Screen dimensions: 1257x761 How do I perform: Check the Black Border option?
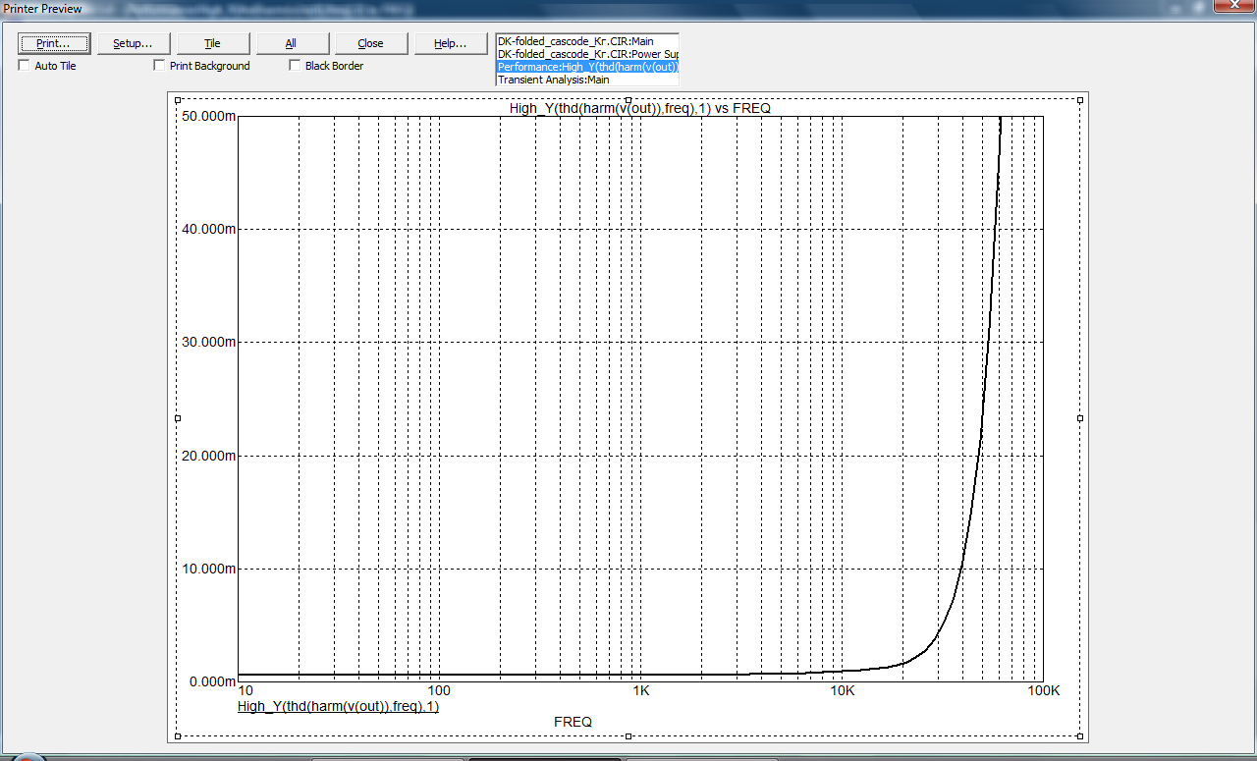[295, 66]
